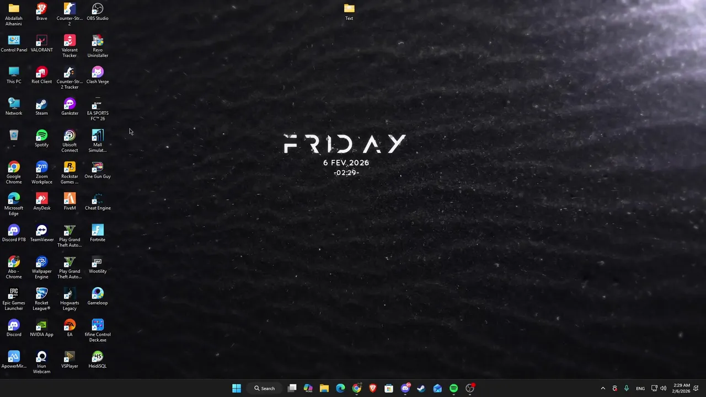Select the FiveM desktop icon
Screen dimensions: 706x397
pos(69,202)
